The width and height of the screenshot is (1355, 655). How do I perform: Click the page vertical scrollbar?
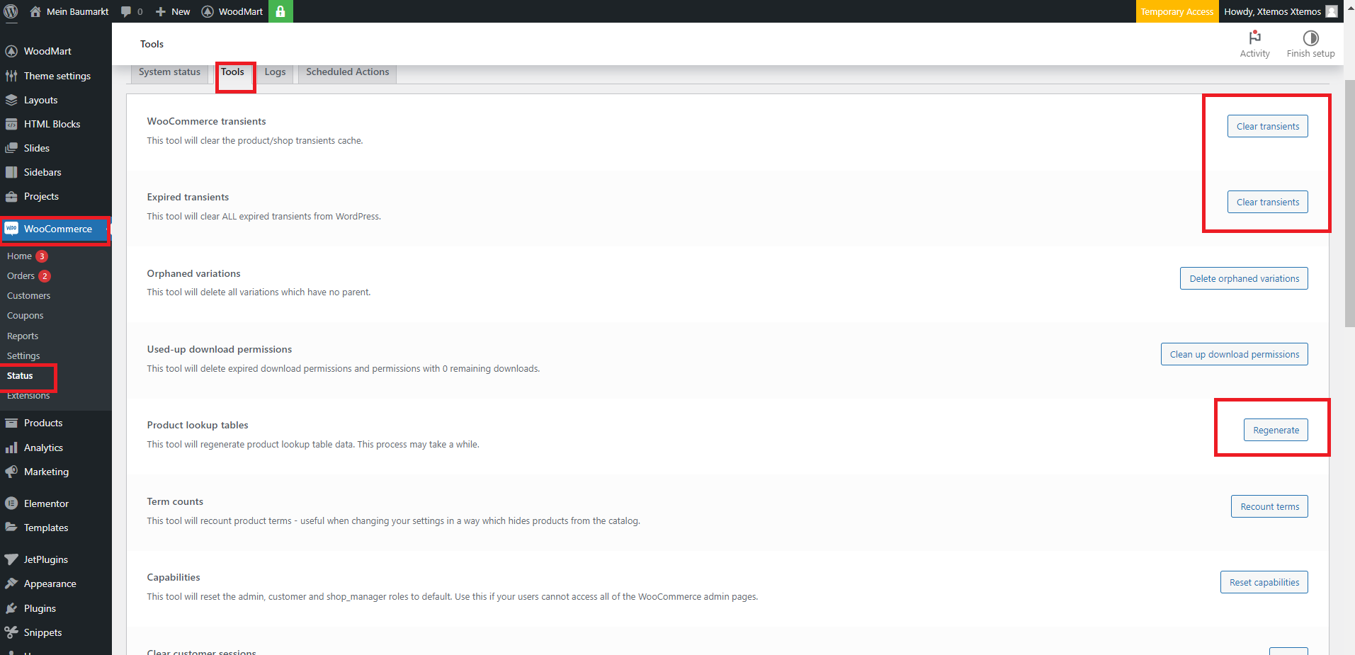coord(1349,203)
